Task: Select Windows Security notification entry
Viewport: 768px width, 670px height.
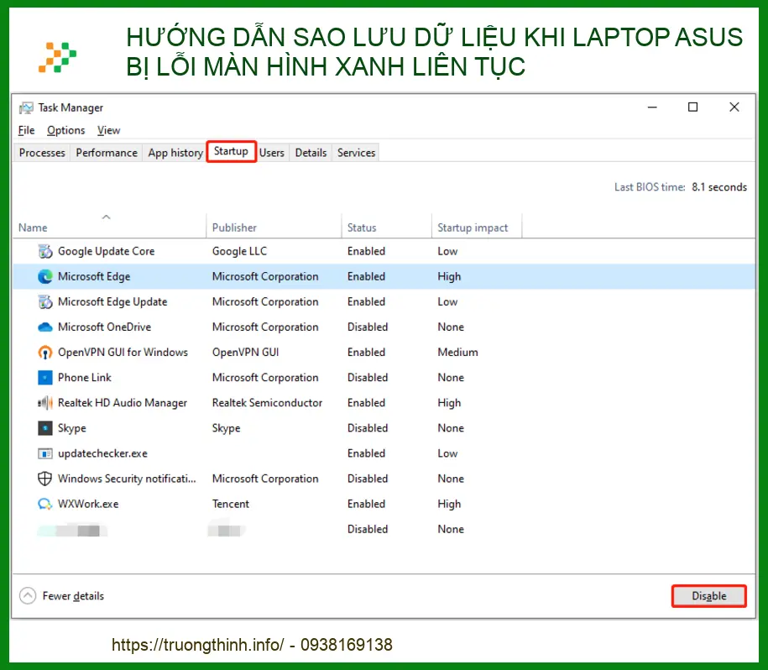Action: point(127,479)
